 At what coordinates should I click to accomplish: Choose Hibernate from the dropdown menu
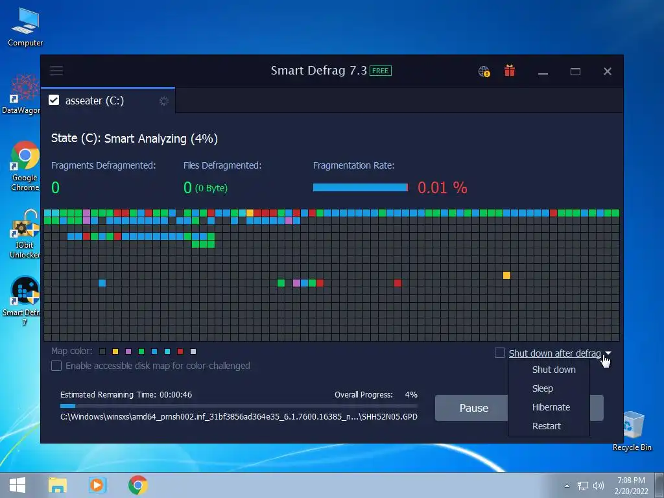click(x=551, y=407)
